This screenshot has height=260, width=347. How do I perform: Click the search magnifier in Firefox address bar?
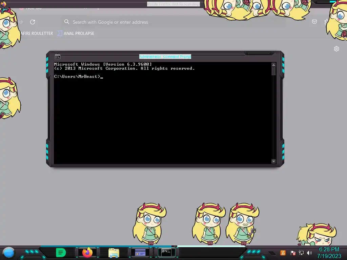(x=67, y=22)
